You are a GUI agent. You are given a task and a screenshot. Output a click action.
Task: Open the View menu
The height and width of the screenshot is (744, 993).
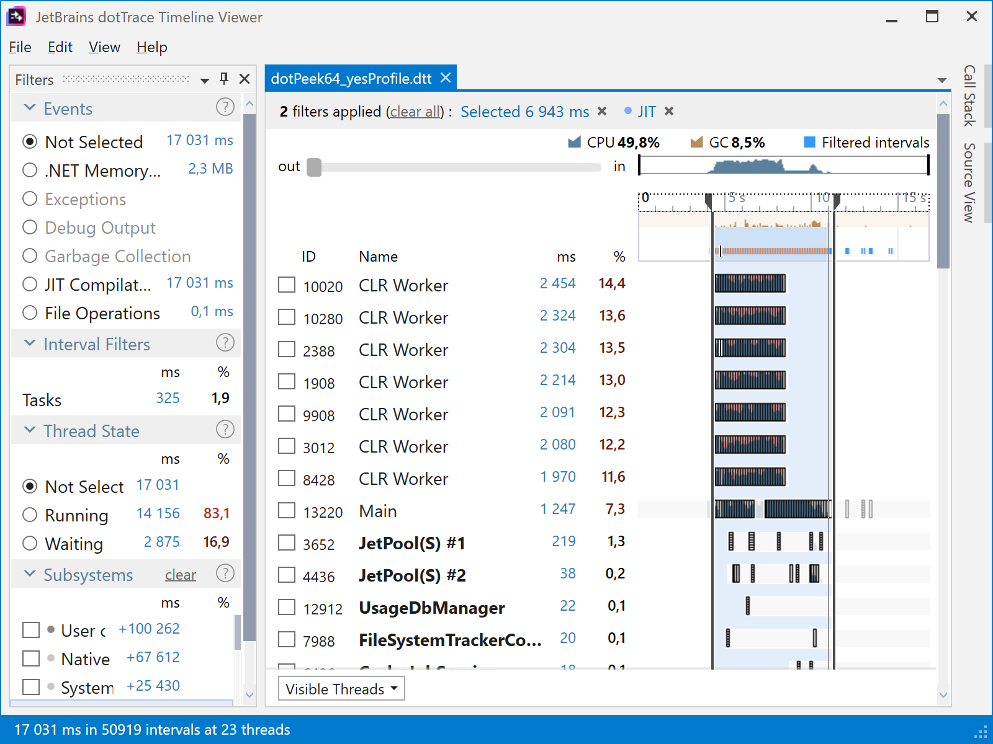tap(104, 47)
